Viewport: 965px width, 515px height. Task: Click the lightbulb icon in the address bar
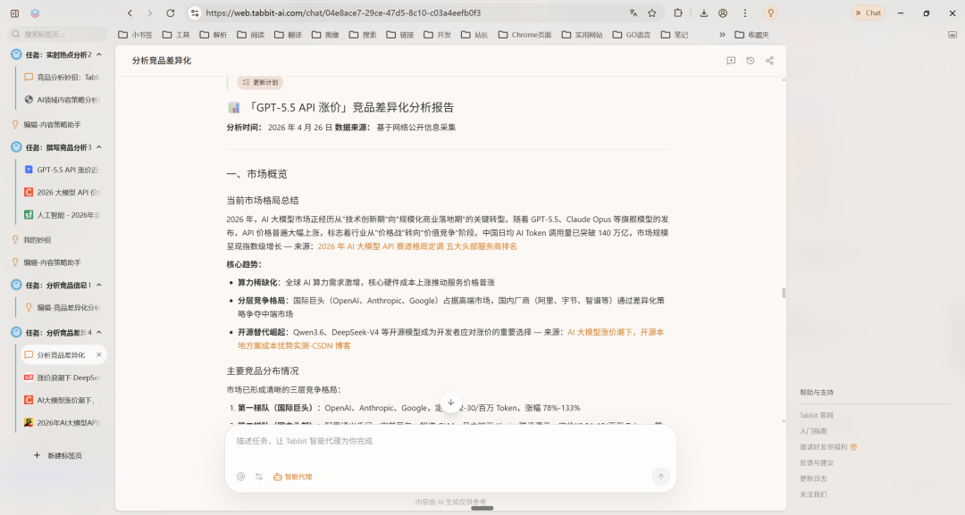coord(770,12)
